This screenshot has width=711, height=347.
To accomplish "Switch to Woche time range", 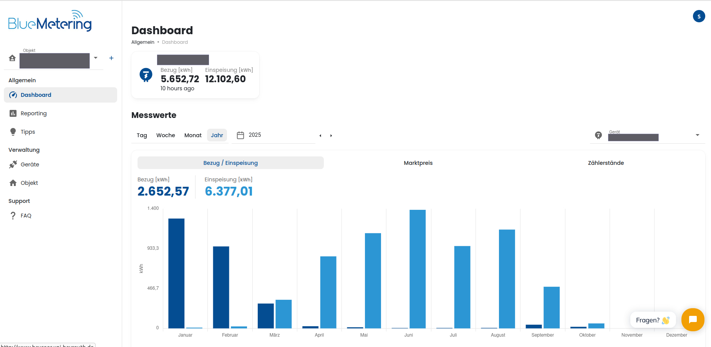I will coord(166,135).
